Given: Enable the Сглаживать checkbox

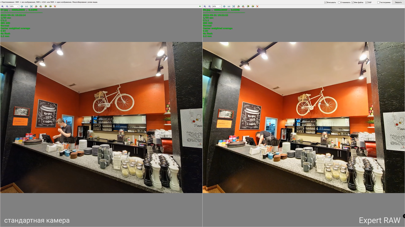Looking at the screenshot, I should click(x=339, y=3).
